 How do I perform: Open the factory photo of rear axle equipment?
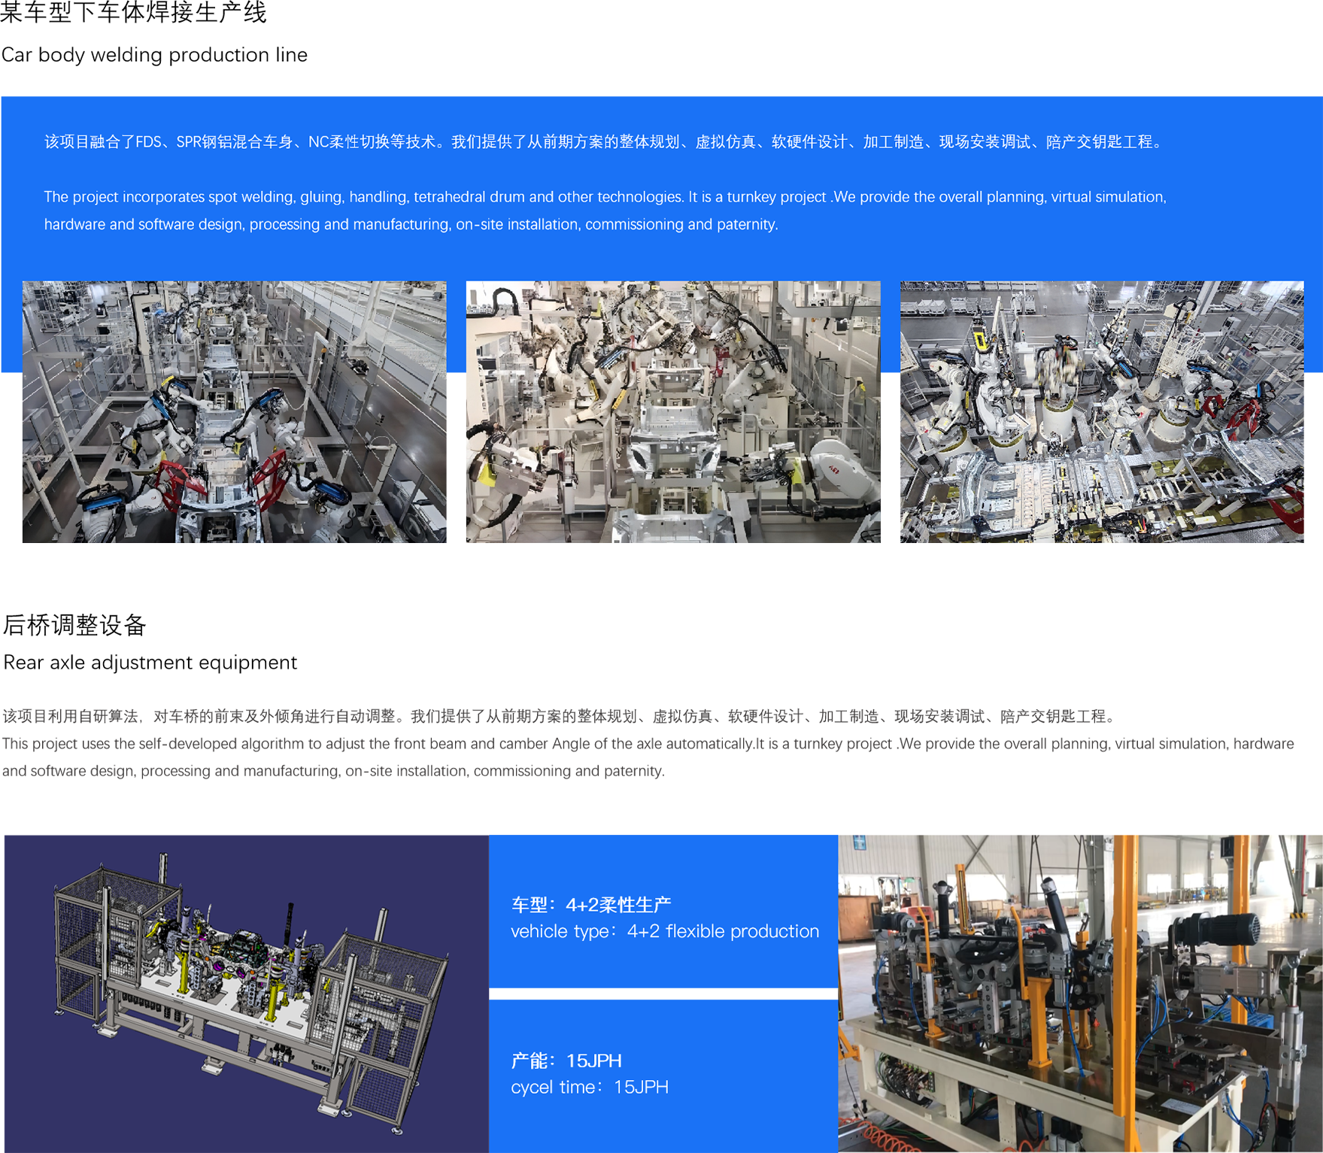pyautogui.click(x=1080, y=994)
